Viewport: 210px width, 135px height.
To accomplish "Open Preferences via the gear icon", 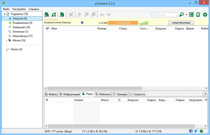I will [205, 15].
